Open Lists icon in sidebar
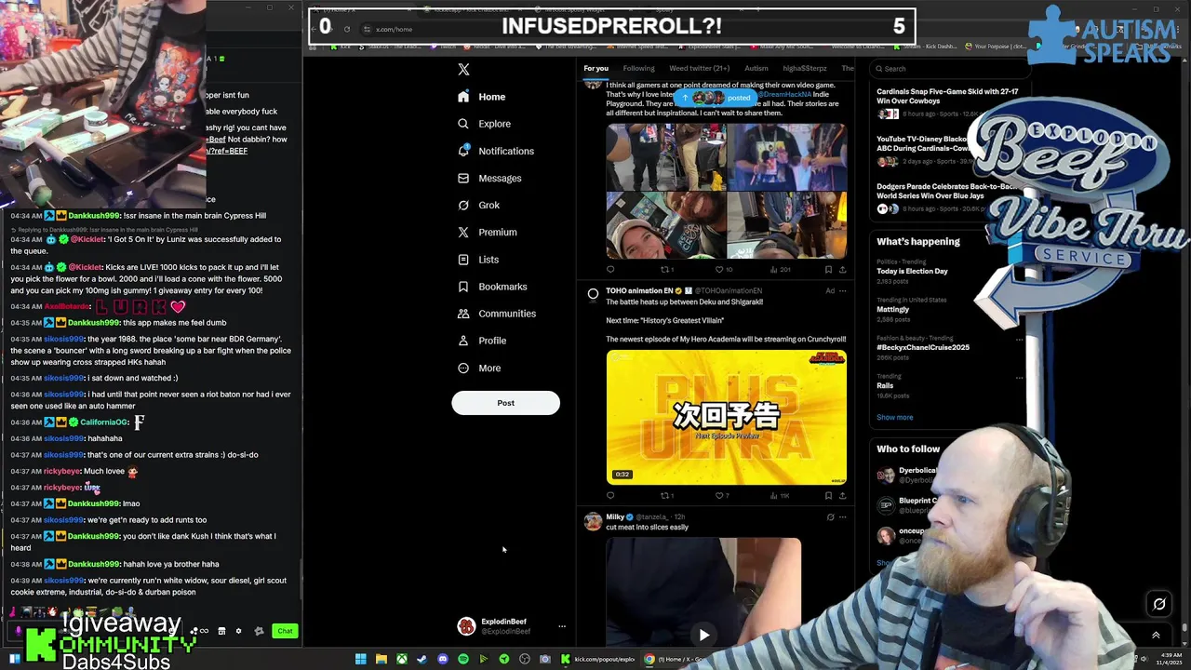Viewport: 1191px width, 670px height. pos(463,260)
